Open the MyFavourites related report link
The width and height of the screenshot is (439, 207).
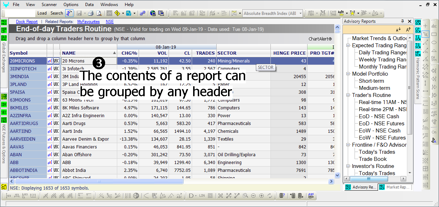pyautogui.click(x=88, y=22)
